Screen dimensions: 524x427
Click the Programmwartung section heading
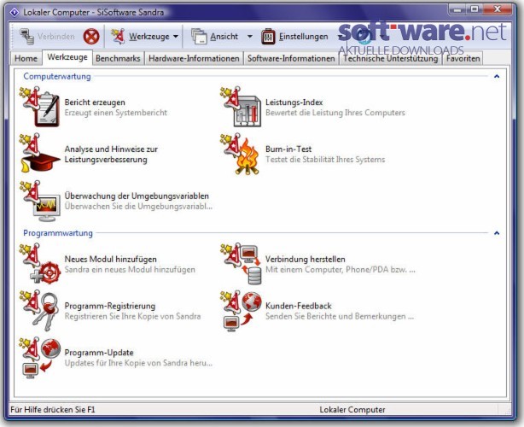pos(58,233)
